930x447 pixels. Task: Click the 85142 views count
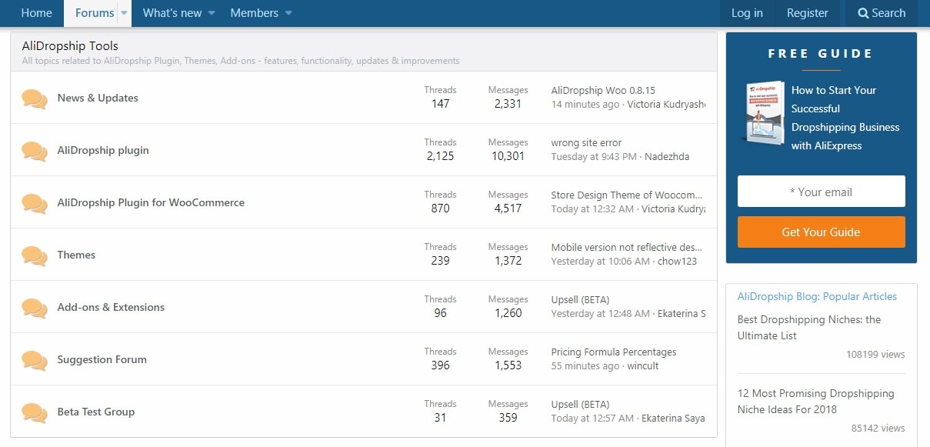coord(878,429)
